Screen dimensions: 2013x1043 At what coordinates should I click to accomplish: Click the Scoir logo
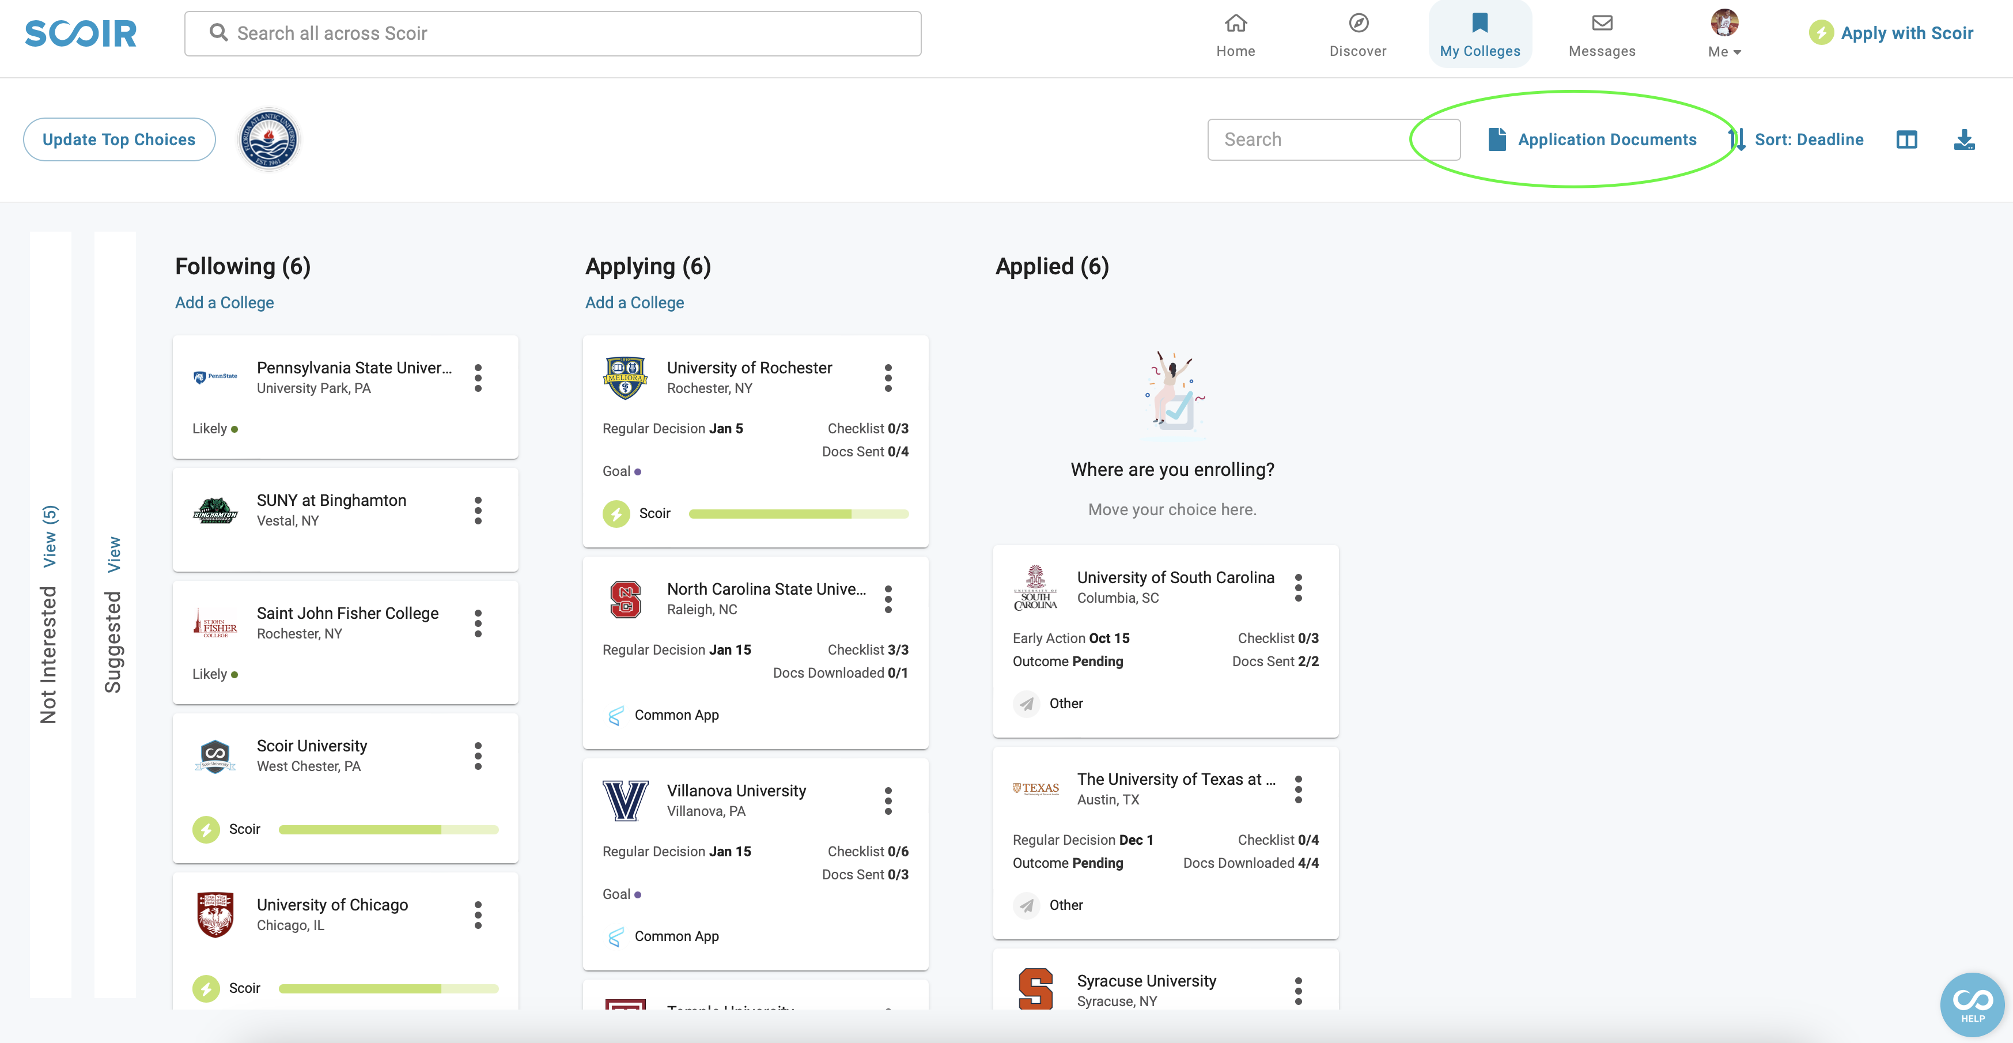81,33
